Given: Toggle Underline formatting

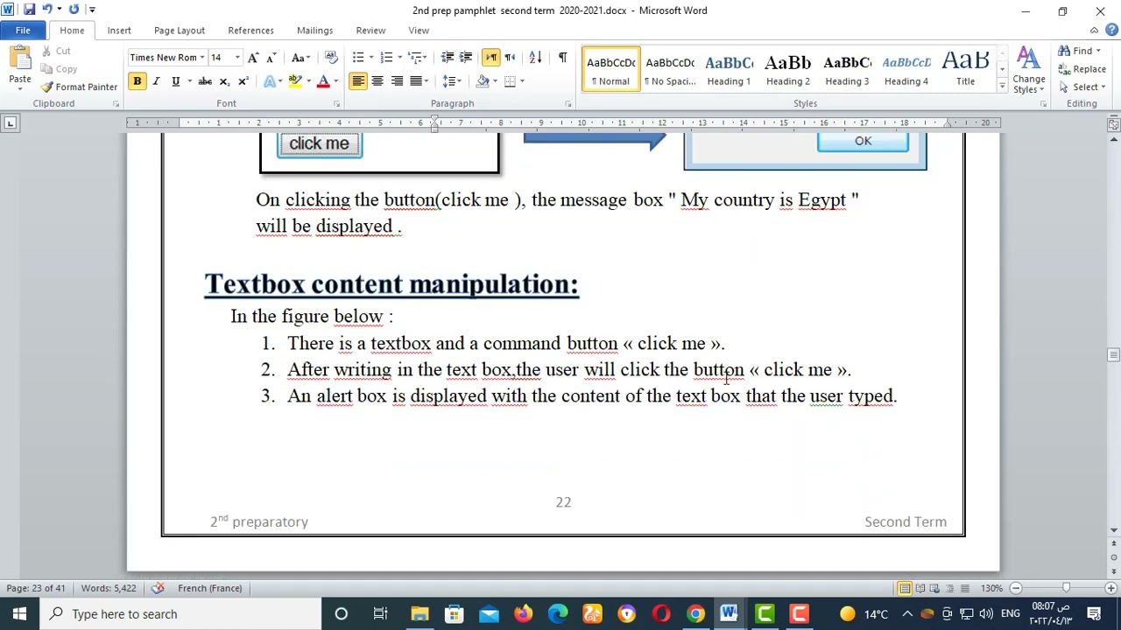Looking at the screenshot, I should click(175, 81).
